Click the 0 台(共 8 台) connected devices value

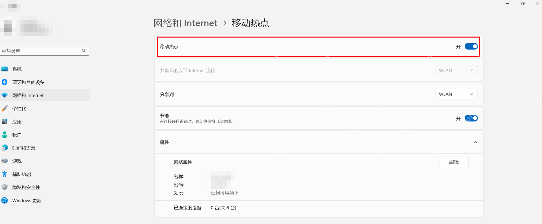(x=223, y=208)
